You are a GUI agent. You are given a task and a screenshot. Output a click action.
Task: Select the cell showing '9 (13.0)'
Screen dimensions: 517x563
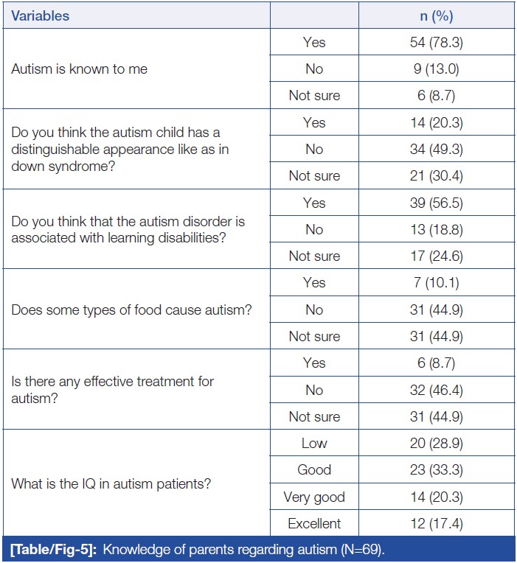pyautogui.click(x=437, y=69)
